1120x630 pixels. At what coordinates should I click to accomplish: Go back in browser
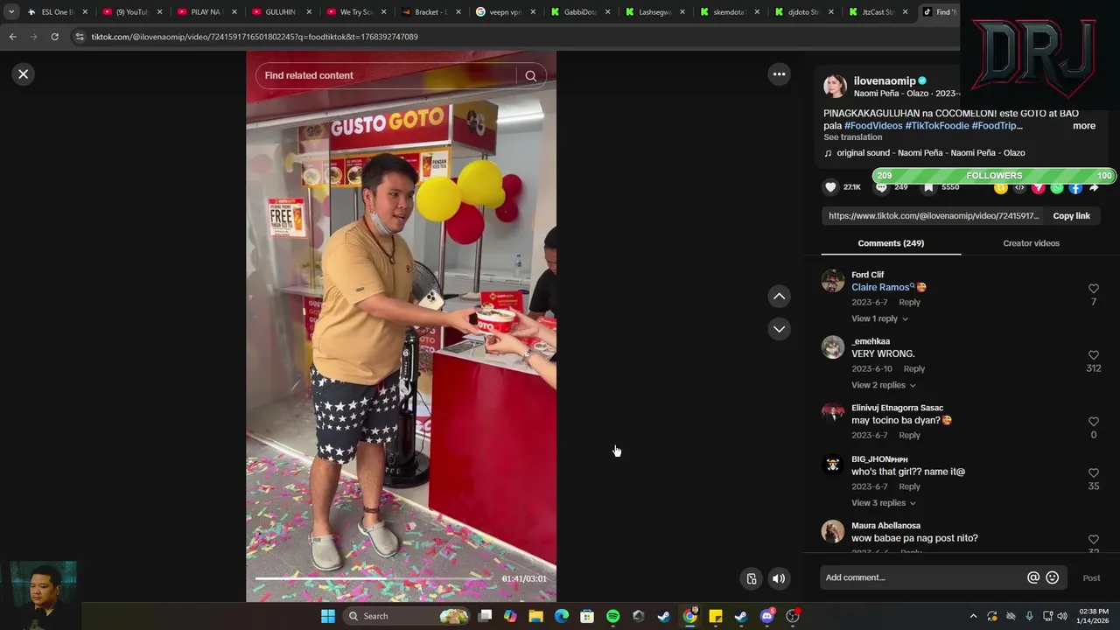[x=12, y=37]
